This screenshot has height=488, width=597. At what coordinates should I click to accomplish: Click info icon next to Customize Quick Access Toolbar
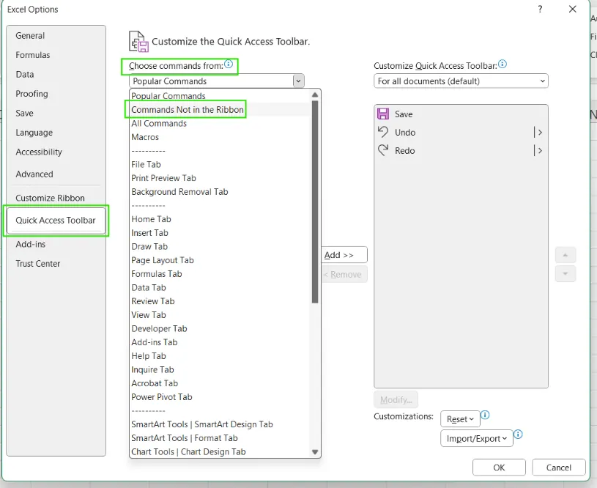click(502, 64)
